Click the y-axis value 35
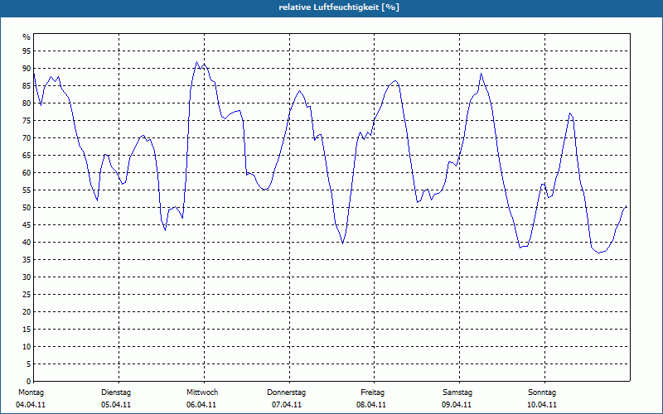The image size is (663, 414). (27, 260)
